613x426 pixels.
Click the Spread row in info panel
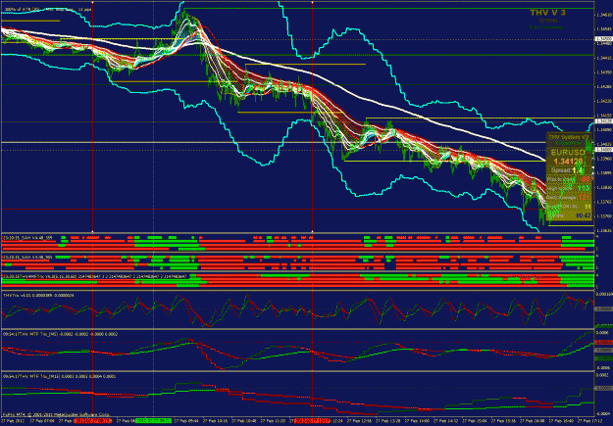pos(569,170)
